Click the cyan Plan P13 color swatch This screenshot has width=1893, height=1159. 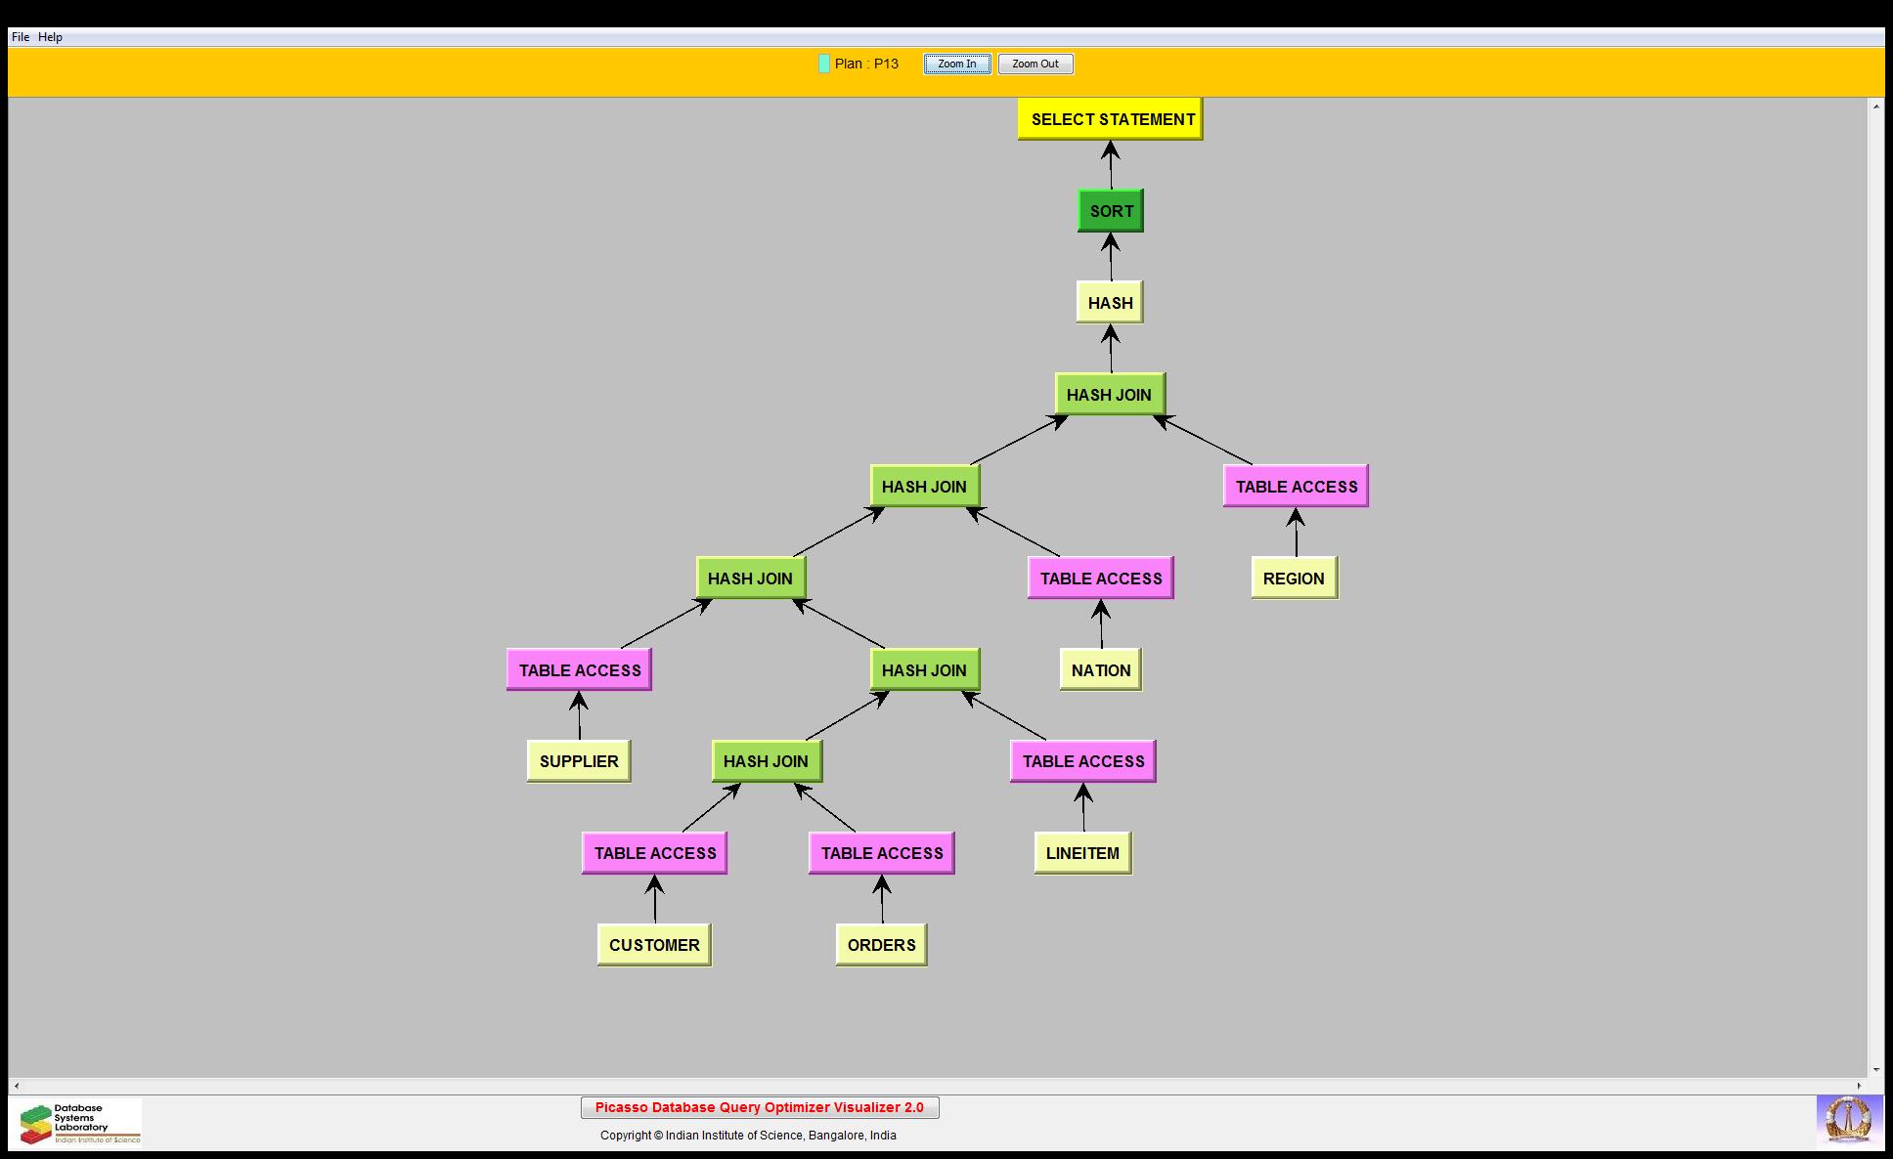click(824, 64)
